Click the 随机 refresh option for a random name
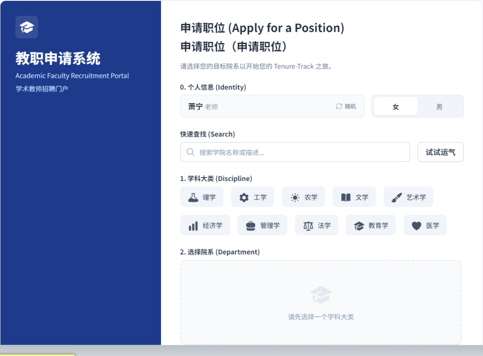Screen dimensions: 483x356 (x=346, y=106)
